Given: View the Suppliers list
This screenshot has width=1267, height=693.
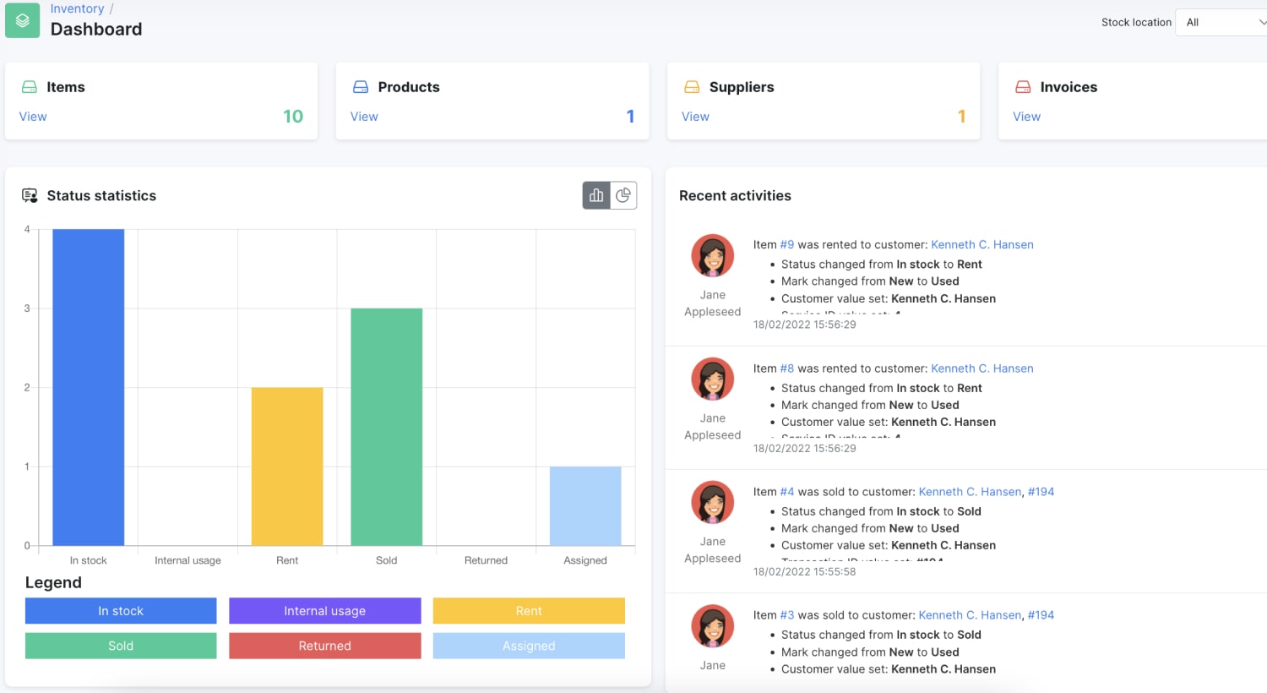Looking at the screenshot, I should [695, 116].
